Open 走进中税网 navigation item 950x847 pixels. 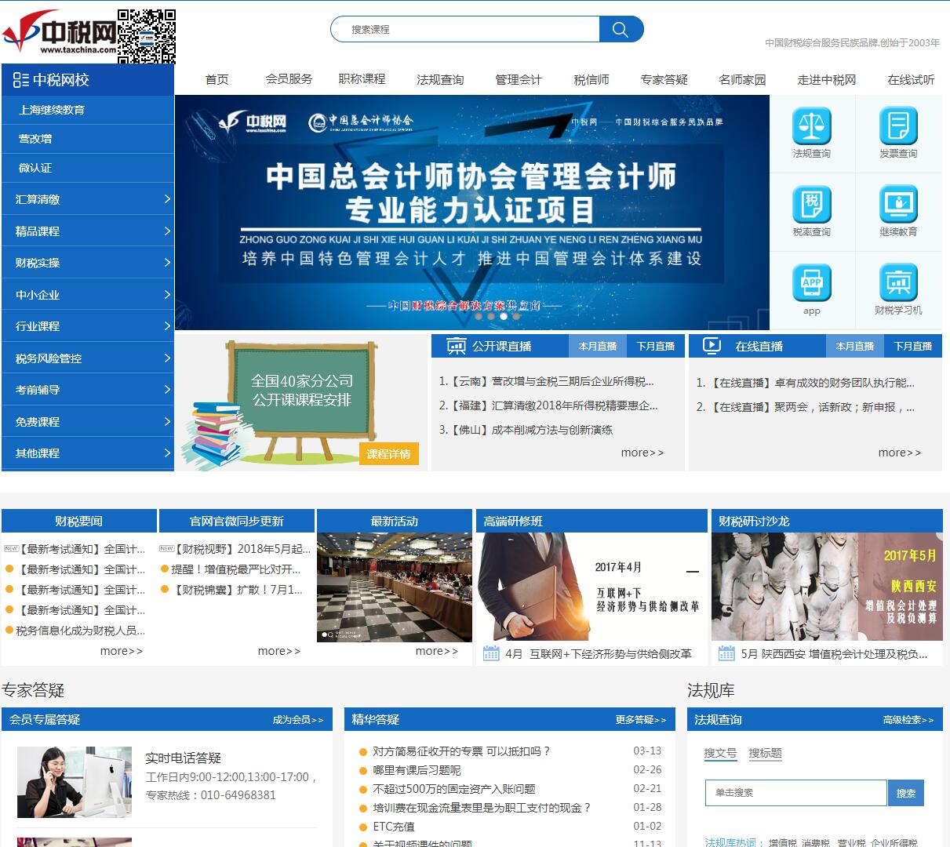click(827, 79)
